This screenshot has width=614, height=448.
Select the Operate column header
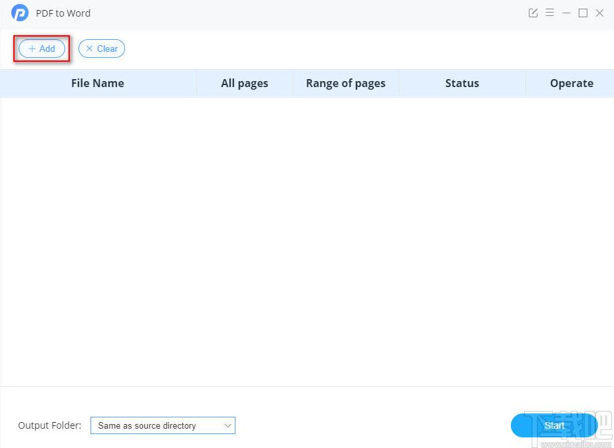(x=571, y=83)
